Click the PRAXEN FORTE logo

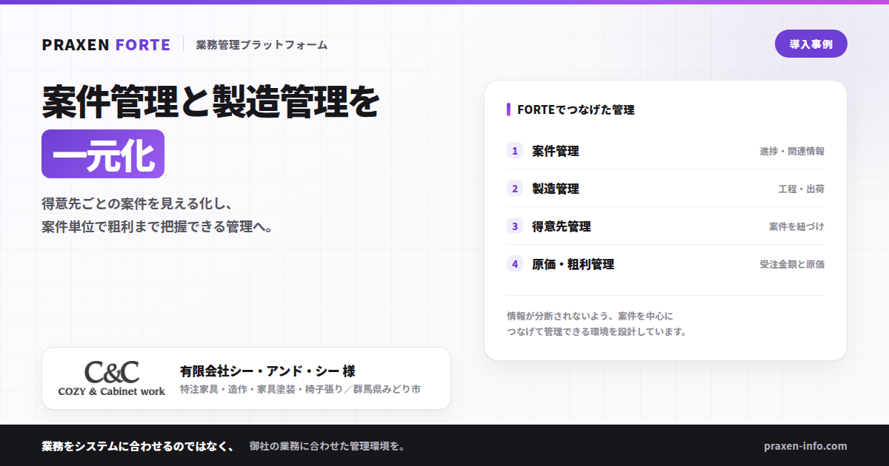click(106, 44)
